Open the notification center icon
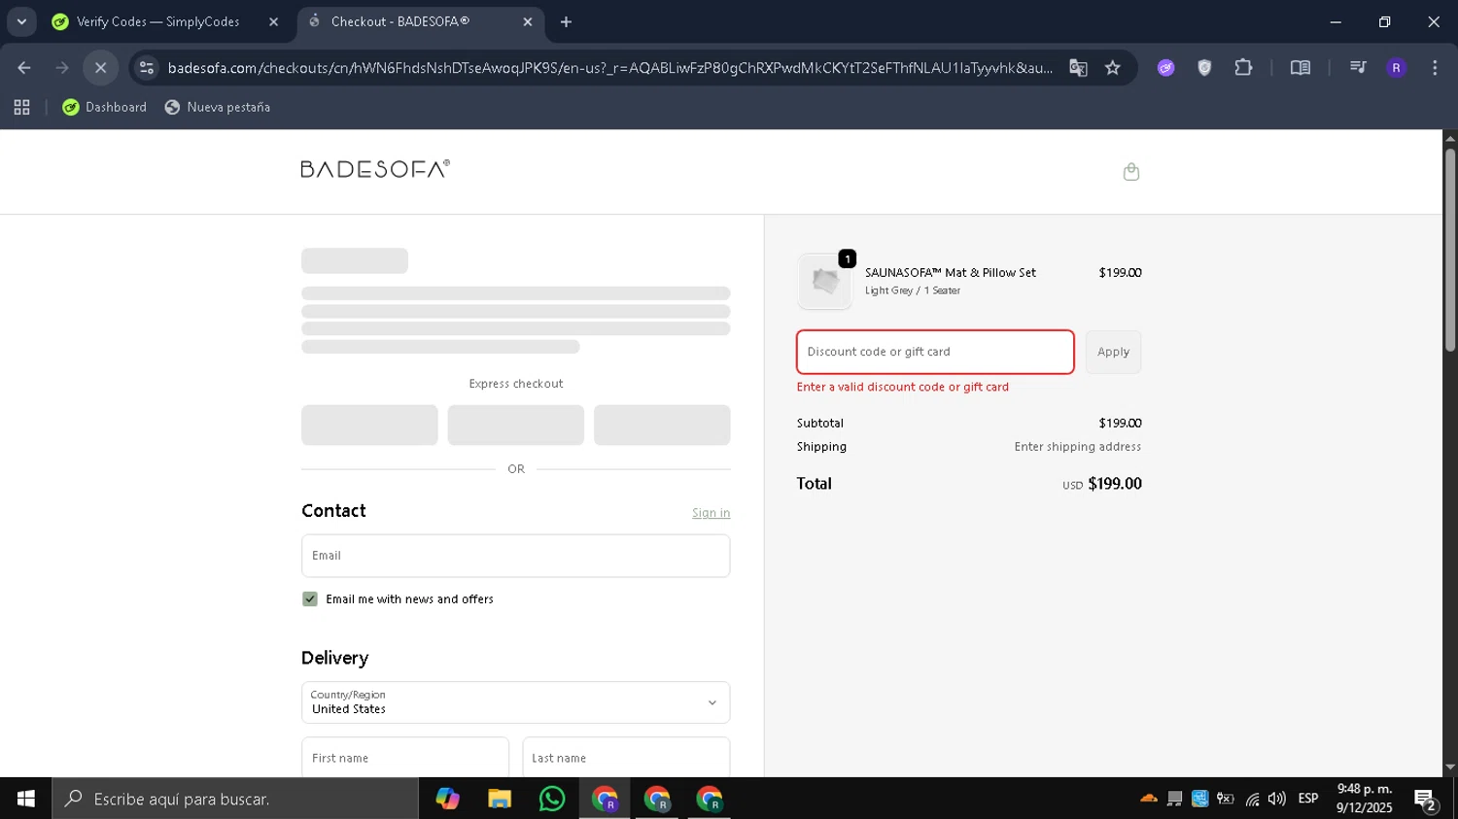The image size is (1458, 819). click(x=1426, y=801)
